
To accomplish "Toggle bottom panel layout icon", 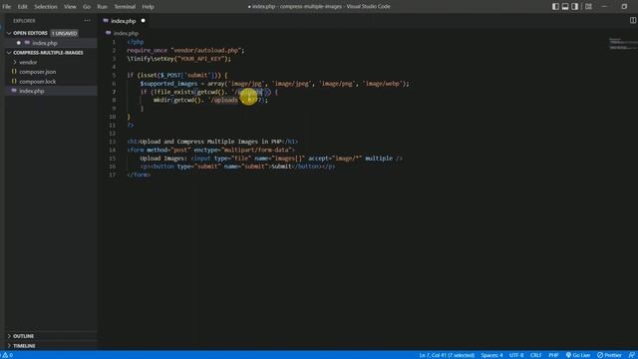I will 565,7.
